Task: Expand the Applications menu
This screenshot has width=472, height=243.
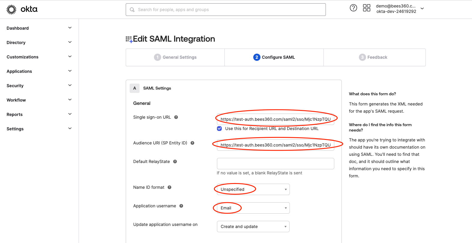Action: coord(70,71)
